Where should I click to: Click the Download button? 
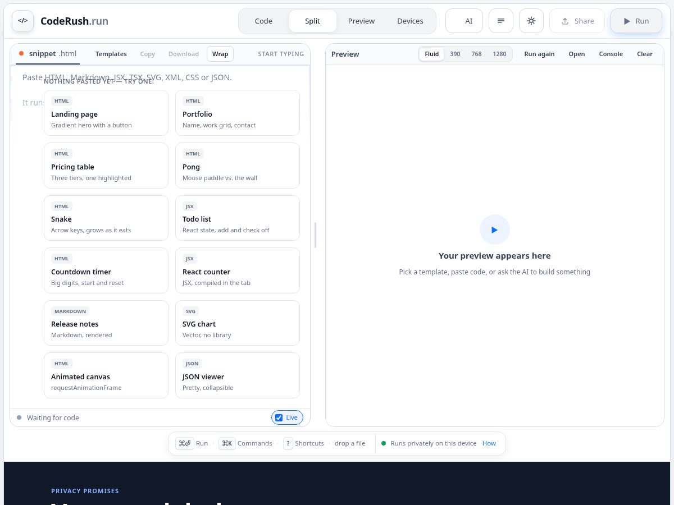point(184,54)
